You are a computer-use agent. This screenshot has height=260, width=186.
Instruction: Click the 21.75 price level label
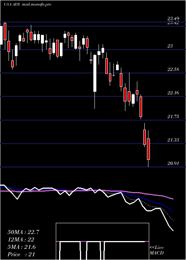173,117
